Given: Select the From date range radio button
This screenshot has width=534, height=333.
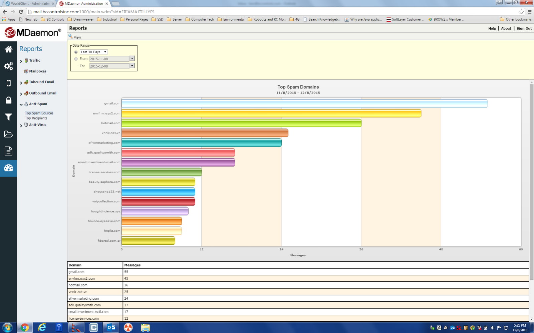Looking at the screenshot, I should click(76, 59).
